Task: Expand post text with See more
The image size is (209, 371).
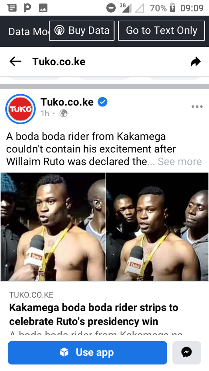Action: 179,162
